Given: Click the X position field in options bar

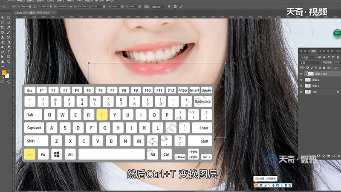Looking at the screenshot, I should click(x=26, y=7).
